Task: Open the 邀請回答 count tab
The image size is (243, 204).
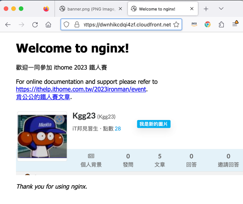Action: coord(228,160)
